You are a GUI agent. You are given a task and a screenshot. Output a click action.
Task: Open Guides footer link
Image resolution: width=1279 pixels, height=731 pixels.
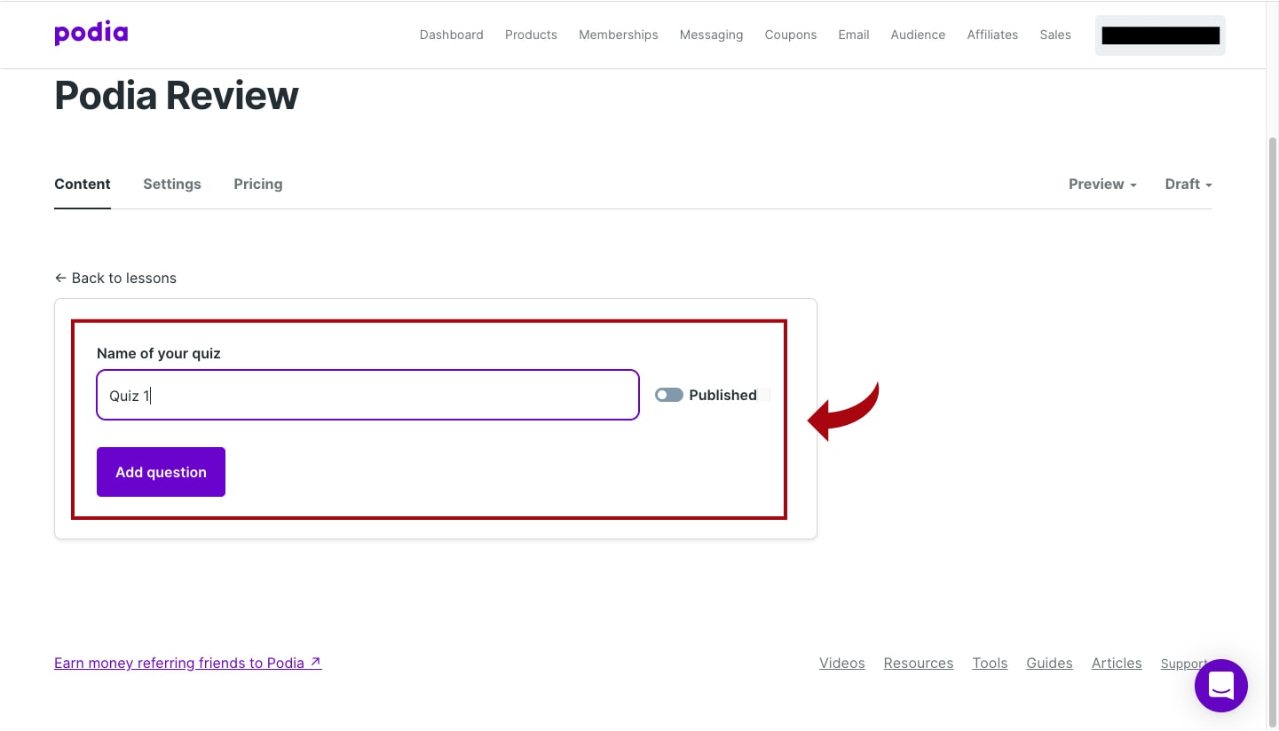pos(1049,663)
